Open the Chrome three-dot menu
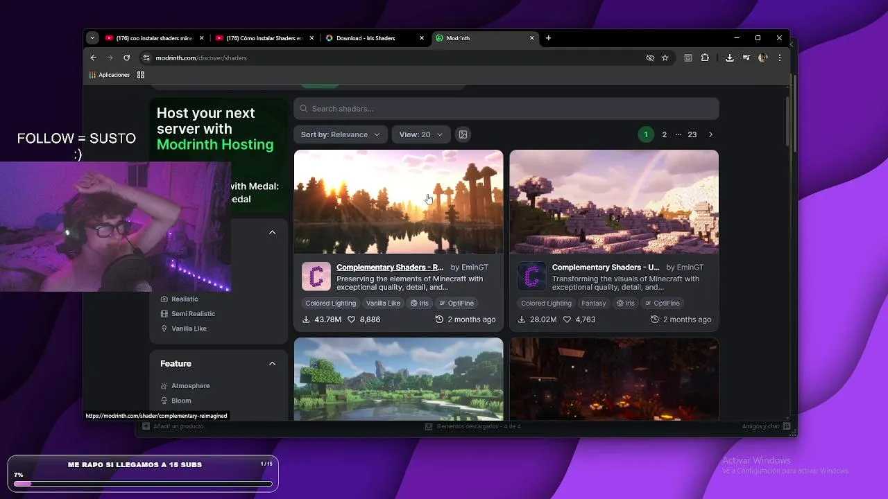Viewport: 888px width, 499px height. (780, 58)
